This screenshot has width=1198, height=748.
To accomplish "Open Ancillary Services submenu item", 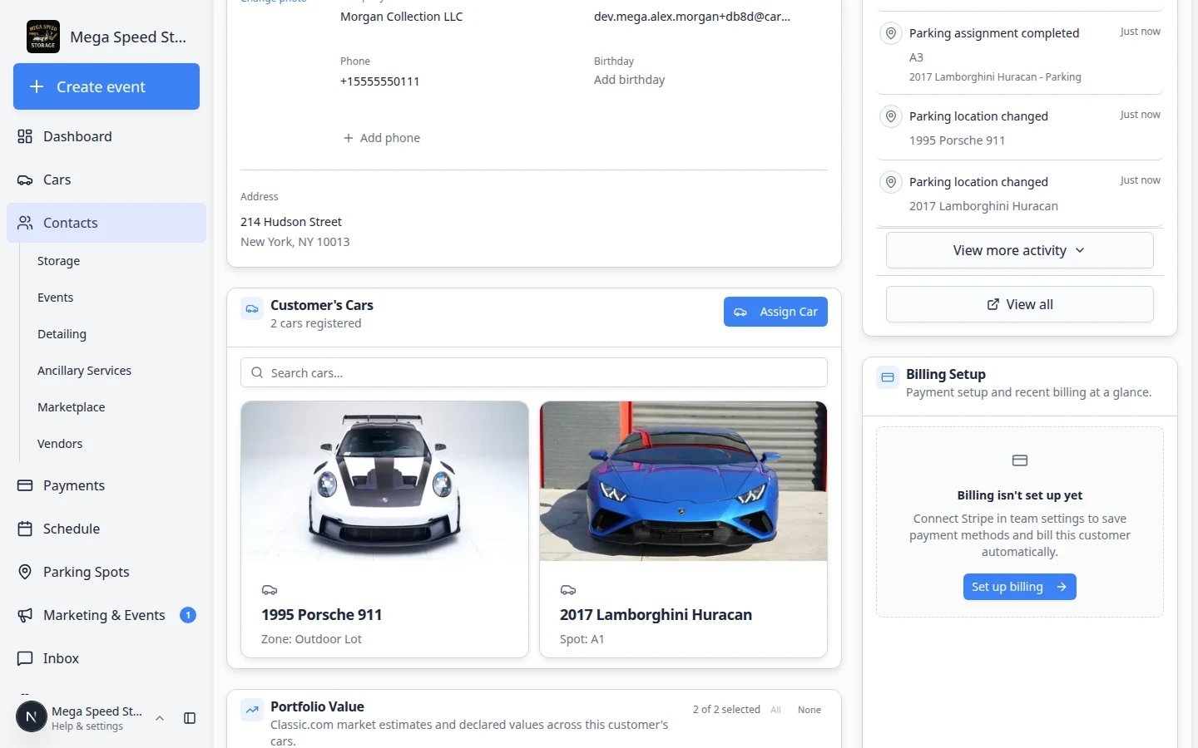I will [x=84, y=371].
